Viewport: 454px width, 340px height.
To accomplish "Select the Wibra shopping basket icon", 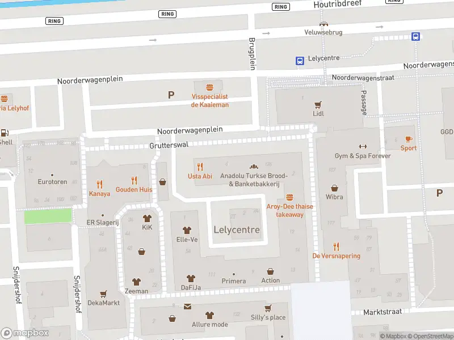I will click(335, 188).
